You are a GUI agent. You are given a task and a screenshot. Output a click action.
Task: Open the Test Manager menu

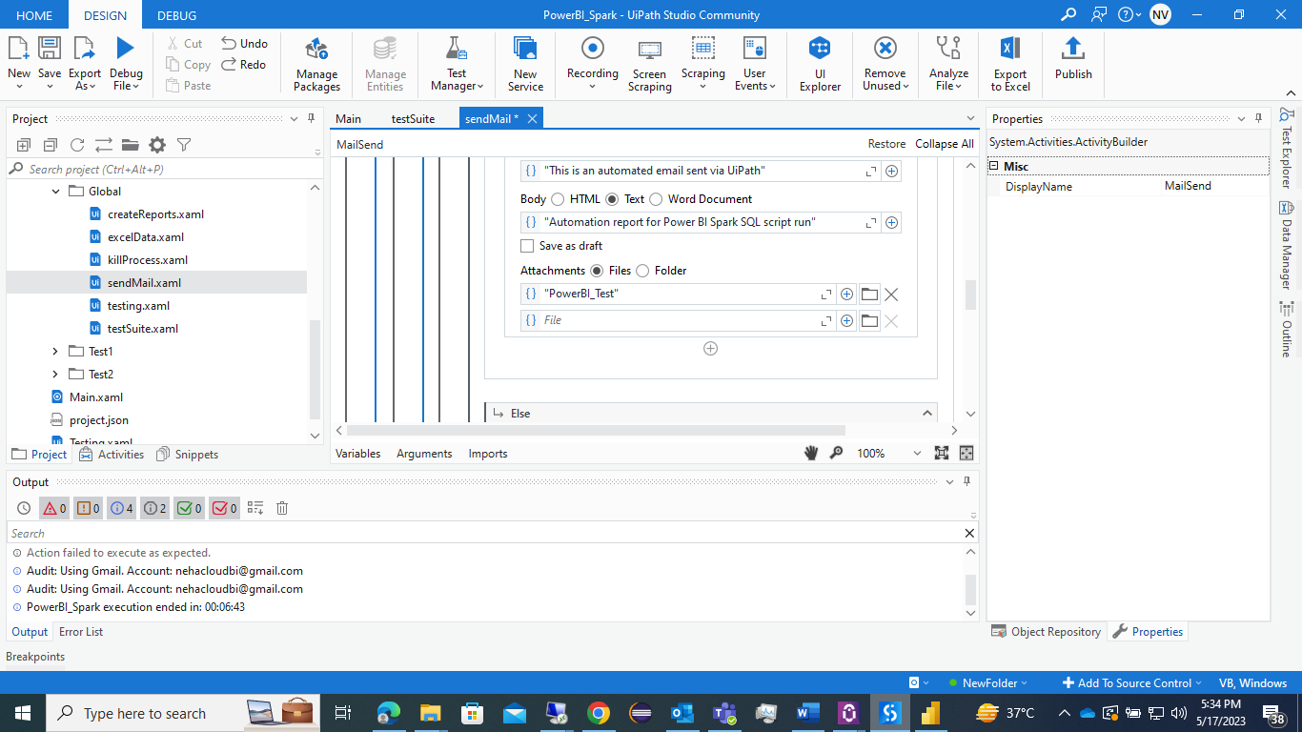pos(457,65)
